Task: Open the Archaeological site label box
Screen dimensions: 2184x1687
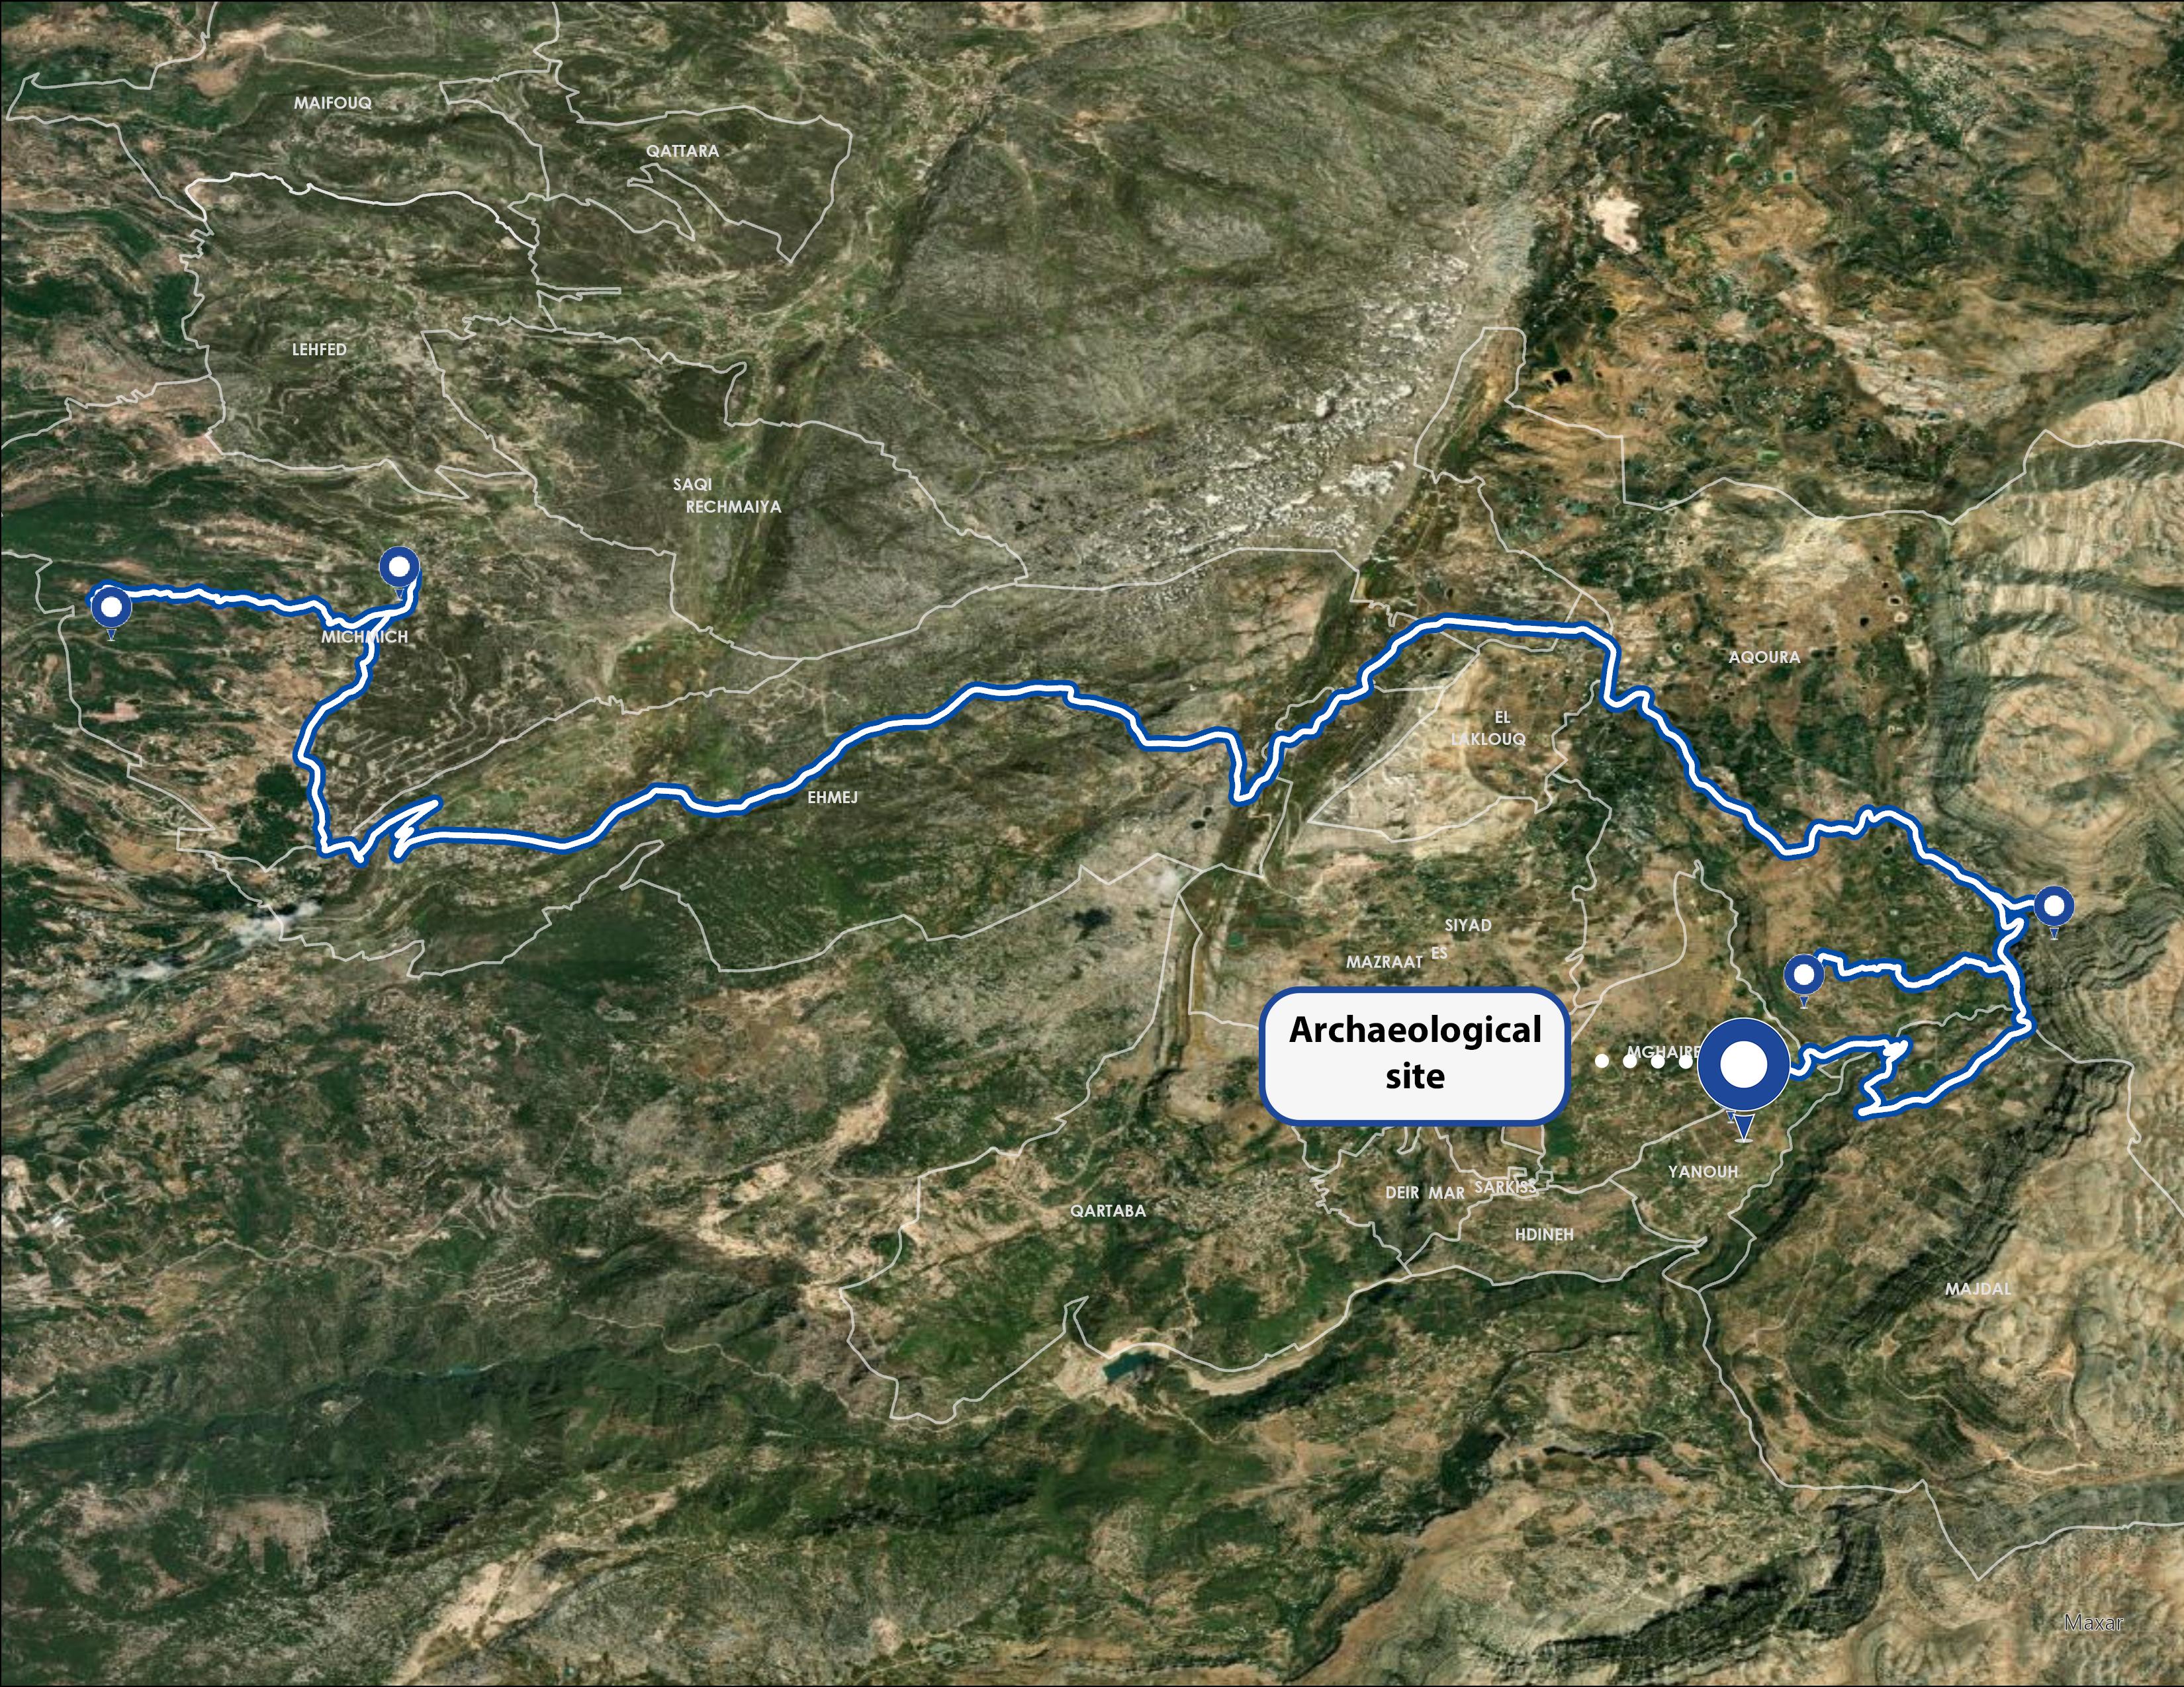Action: click(x=1414, y=1055)
